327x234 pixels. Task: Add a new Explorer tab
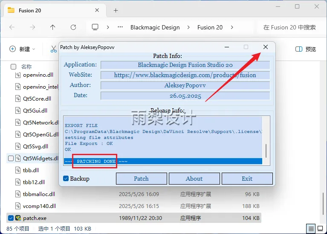(116, 10)
